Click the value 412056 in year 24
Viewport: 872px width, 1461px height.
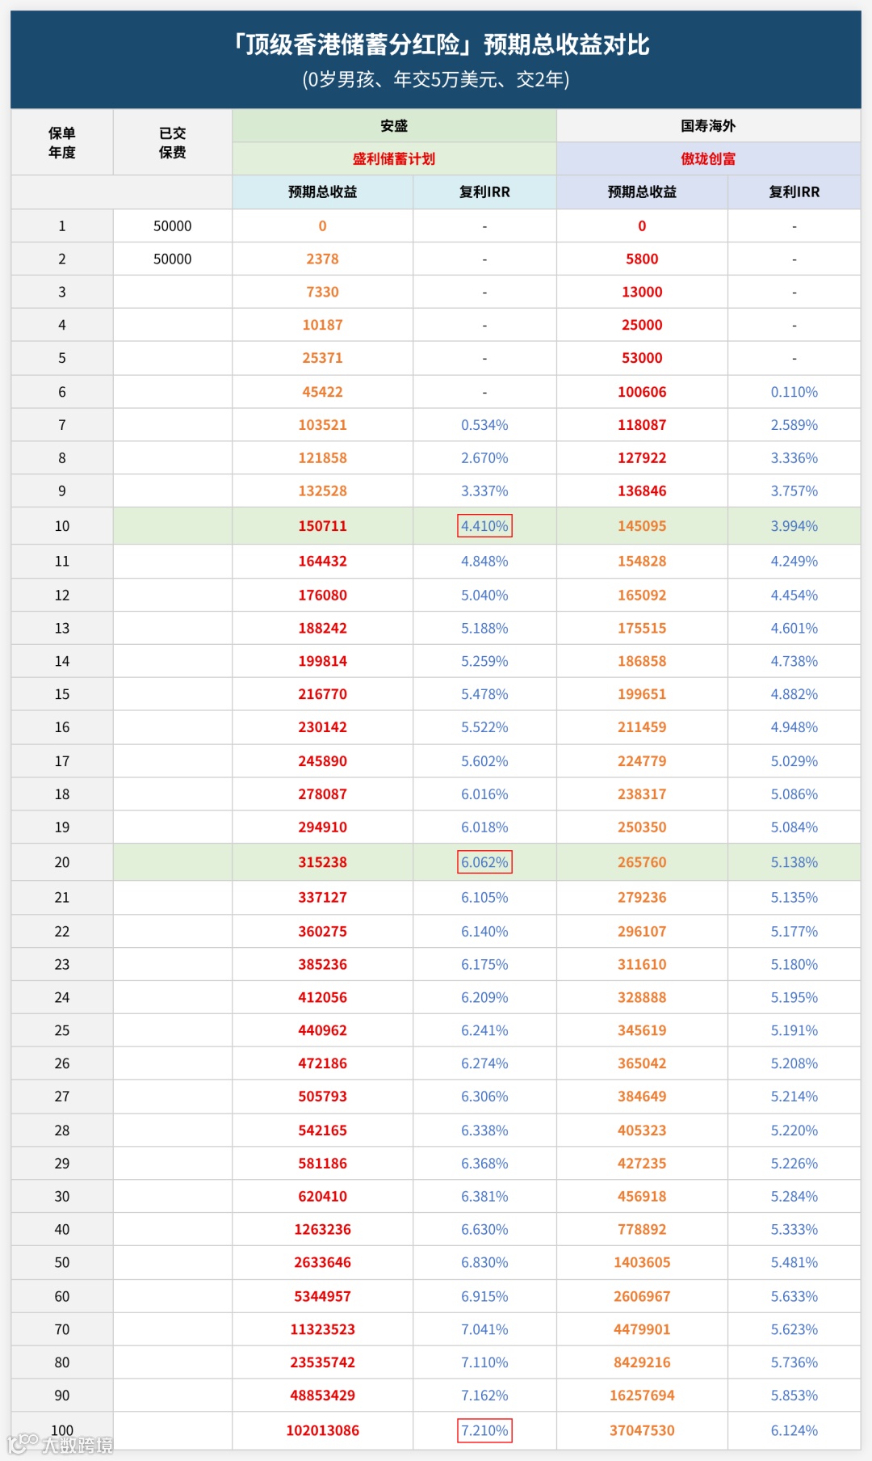(322, 999)
